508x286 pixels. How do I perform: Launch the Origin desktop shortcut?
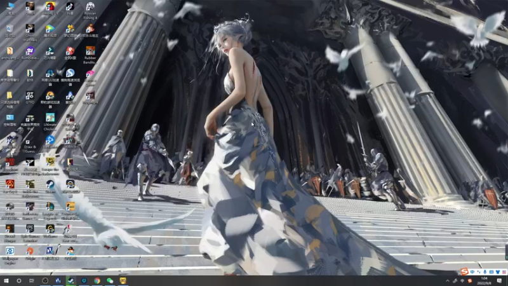pyautogui.click(x=30, y=250)
